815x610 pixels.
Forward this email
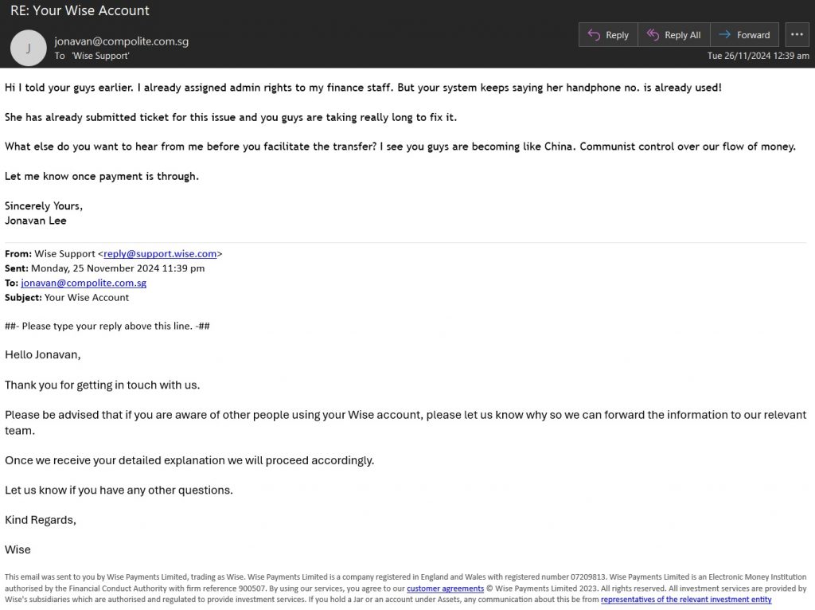[744, 35]
